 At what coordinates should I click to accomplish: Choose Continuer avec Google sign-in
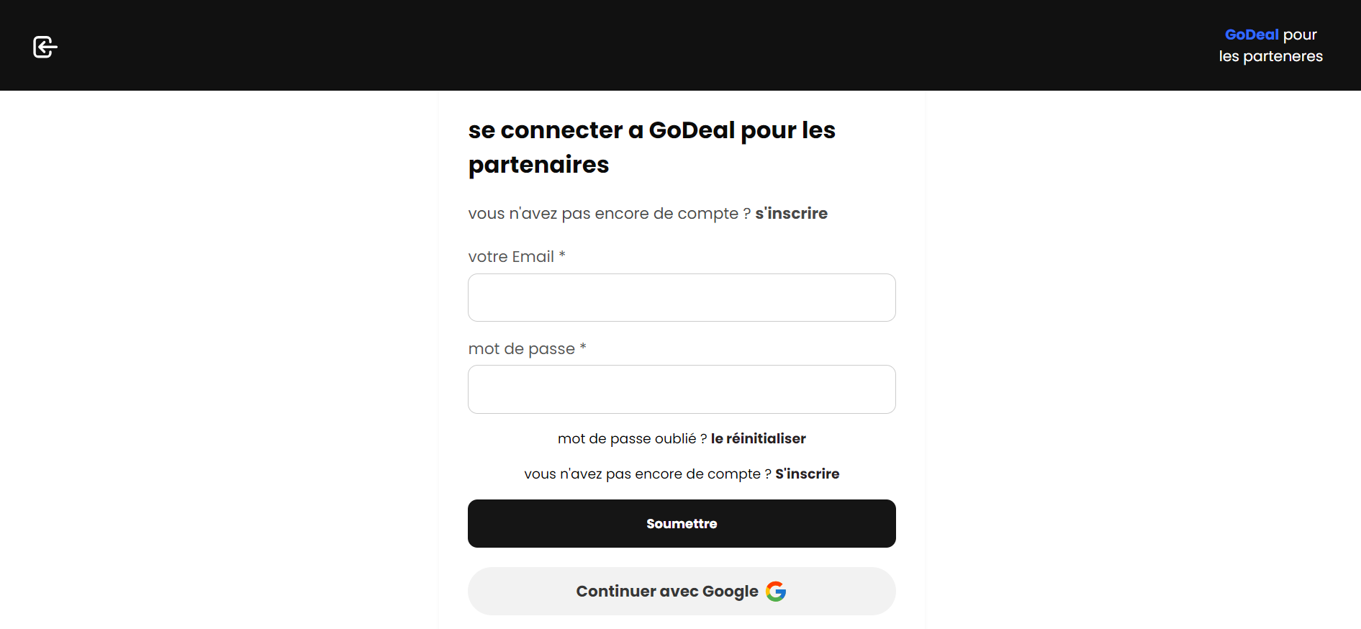(682, 591)
